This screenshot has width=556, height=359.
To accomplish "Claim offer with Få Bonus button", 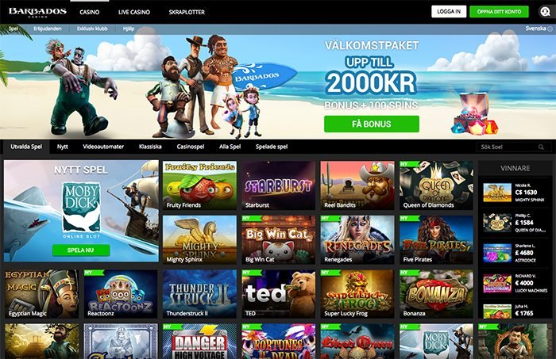I will (372, 124).
